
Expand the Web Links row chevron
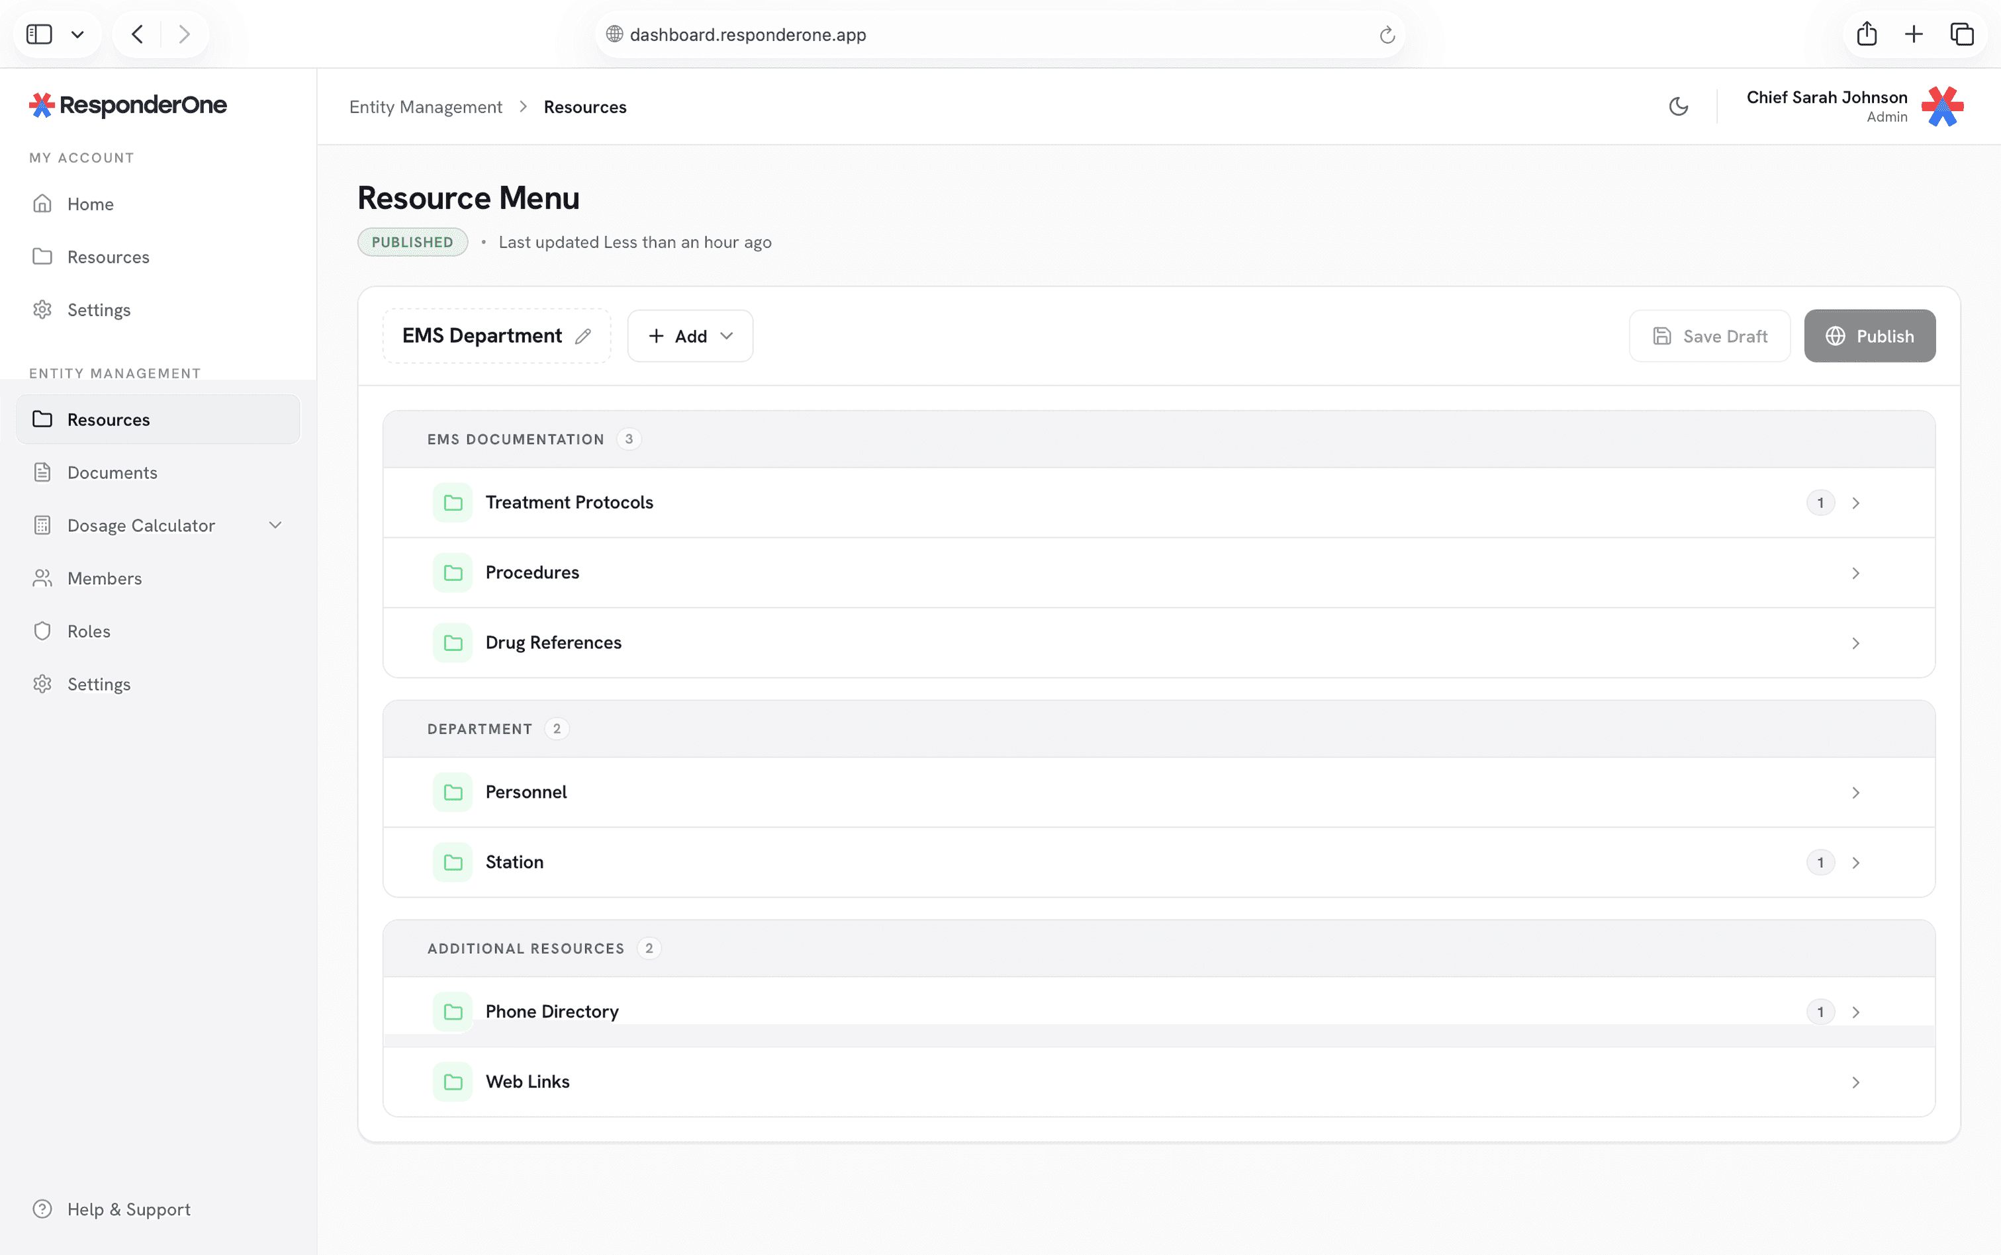1855,1082
